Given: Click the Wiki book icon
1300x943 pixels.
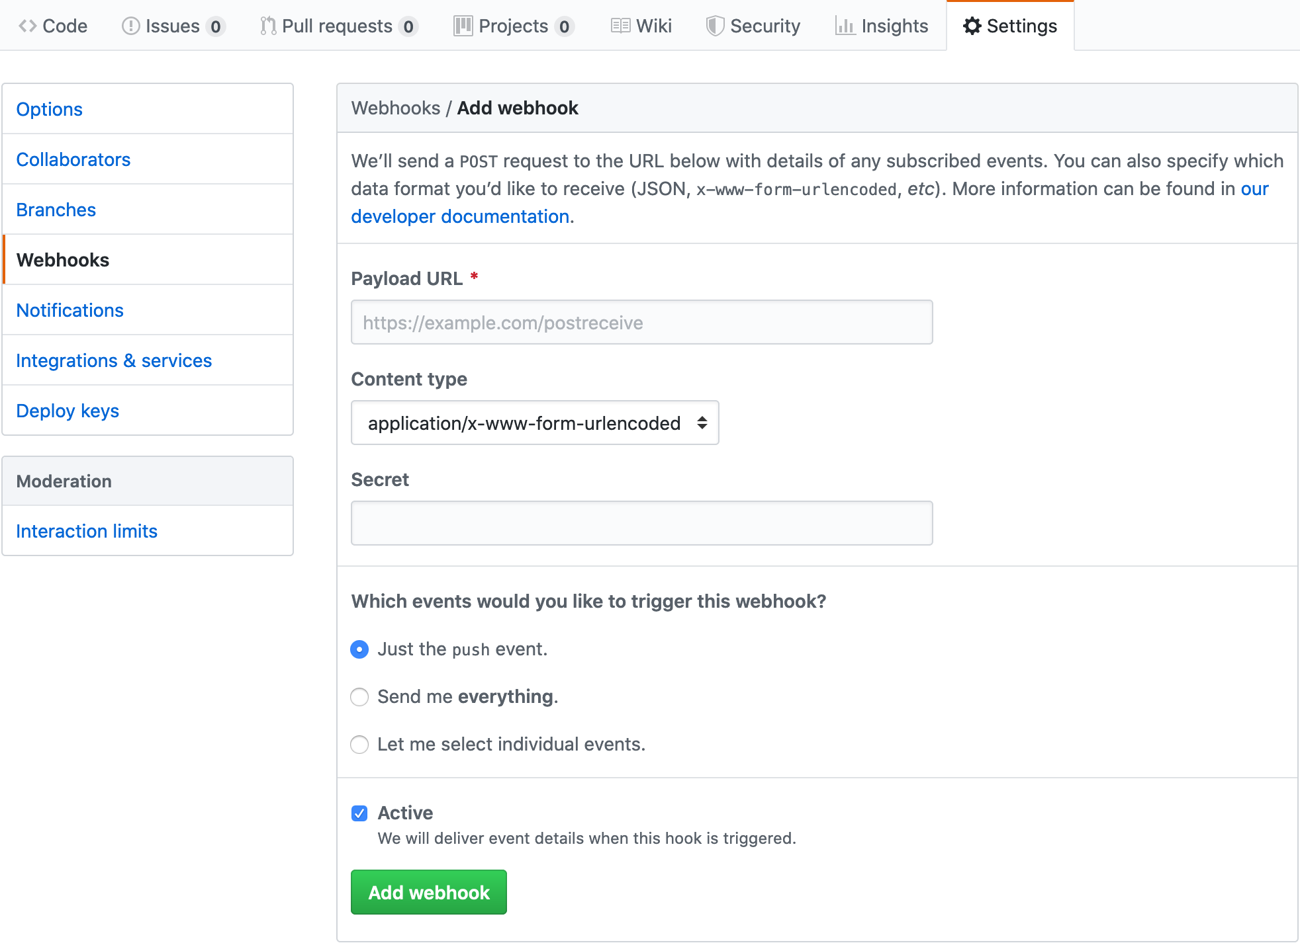Looking at the screenshot, I should coord(620,26).
